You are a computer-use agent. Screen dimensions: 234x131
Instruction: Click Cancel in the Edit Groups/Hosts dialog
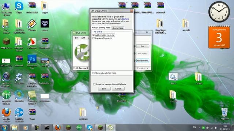coord(118,89)
